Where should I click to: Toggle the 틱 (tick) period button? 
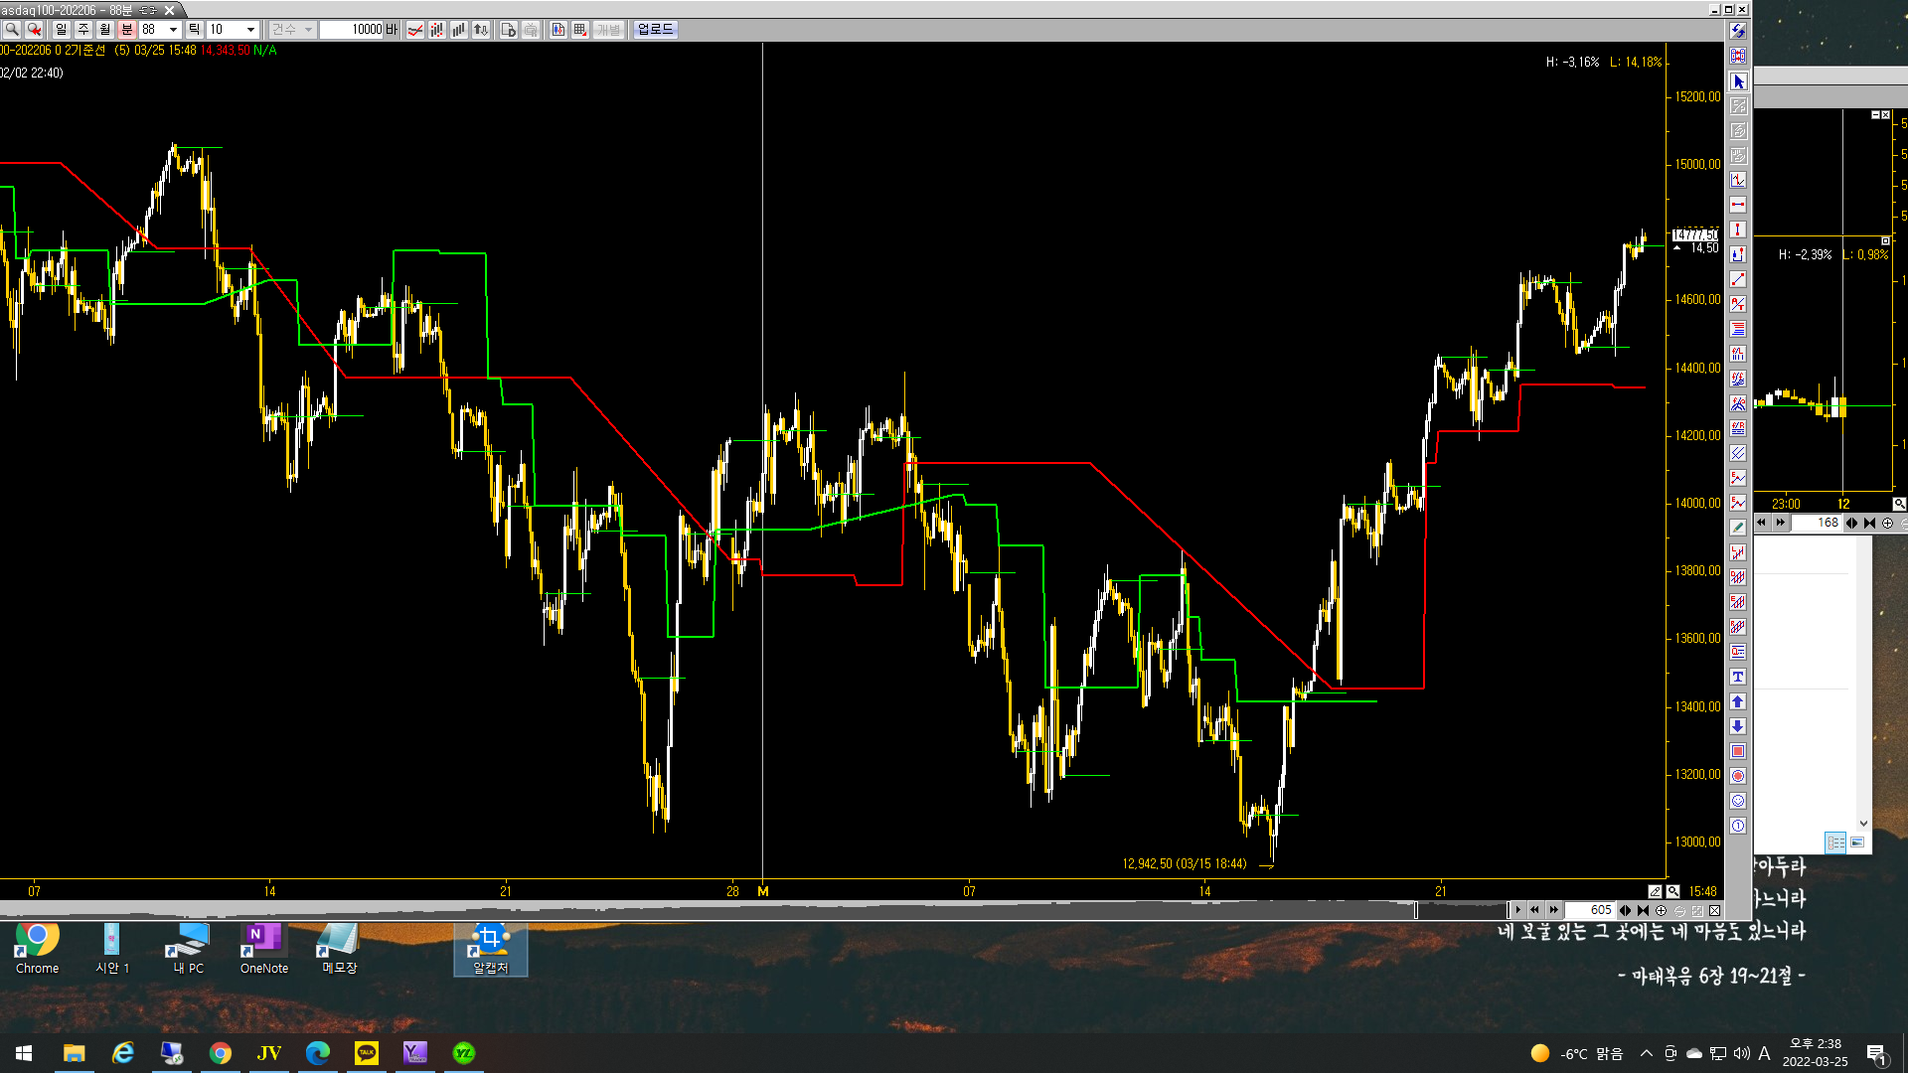[x=194, y=30]
